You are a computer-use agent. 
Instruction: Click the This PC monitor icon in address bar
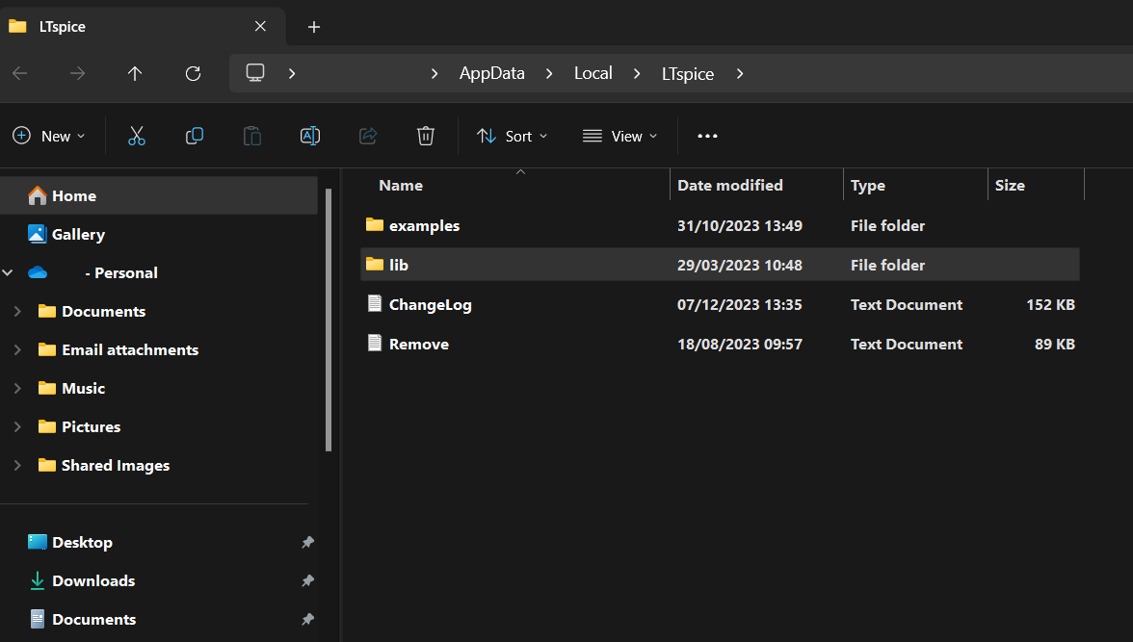255,73
